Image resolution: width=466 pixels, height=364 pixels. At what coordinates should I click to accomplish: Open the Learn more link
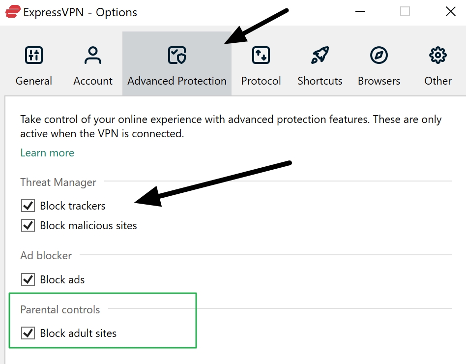click(x=47, y=153)
